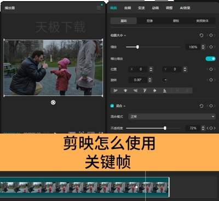Click the Y position stepper
Screen dimensions: 219x201
pyautogui.click(x=185, y=69)
